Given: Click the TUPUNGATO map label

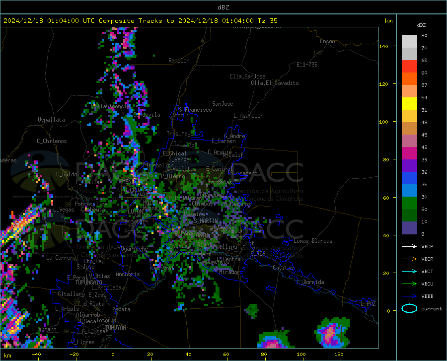Looking at the screenshot, I should click(x=89, y=283).
